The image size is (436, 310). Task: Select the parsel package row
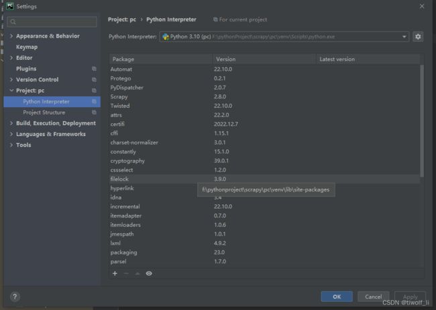[264, 261]
